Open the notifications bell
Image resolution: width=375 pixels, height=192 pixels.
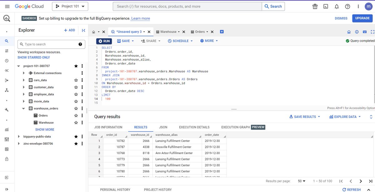coord(337,6)
